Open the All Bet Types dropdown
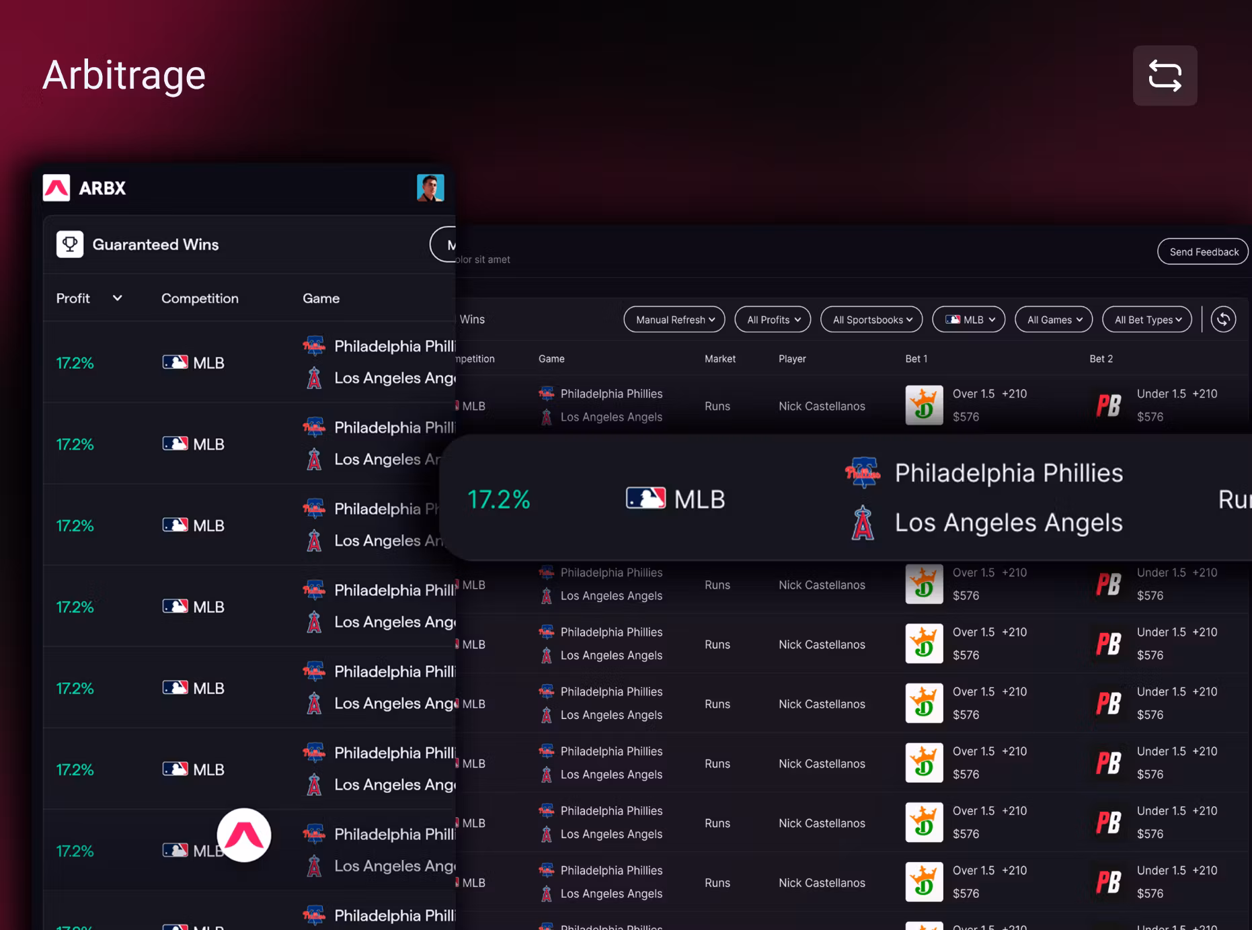 (1147, 320)
